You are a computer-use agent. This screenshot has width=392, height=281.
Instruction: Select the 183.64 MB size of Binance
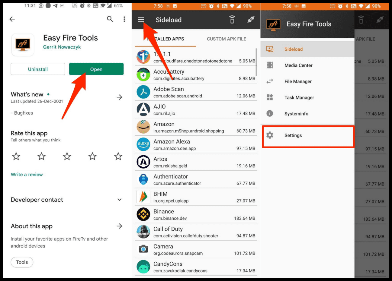pos(245,218)
